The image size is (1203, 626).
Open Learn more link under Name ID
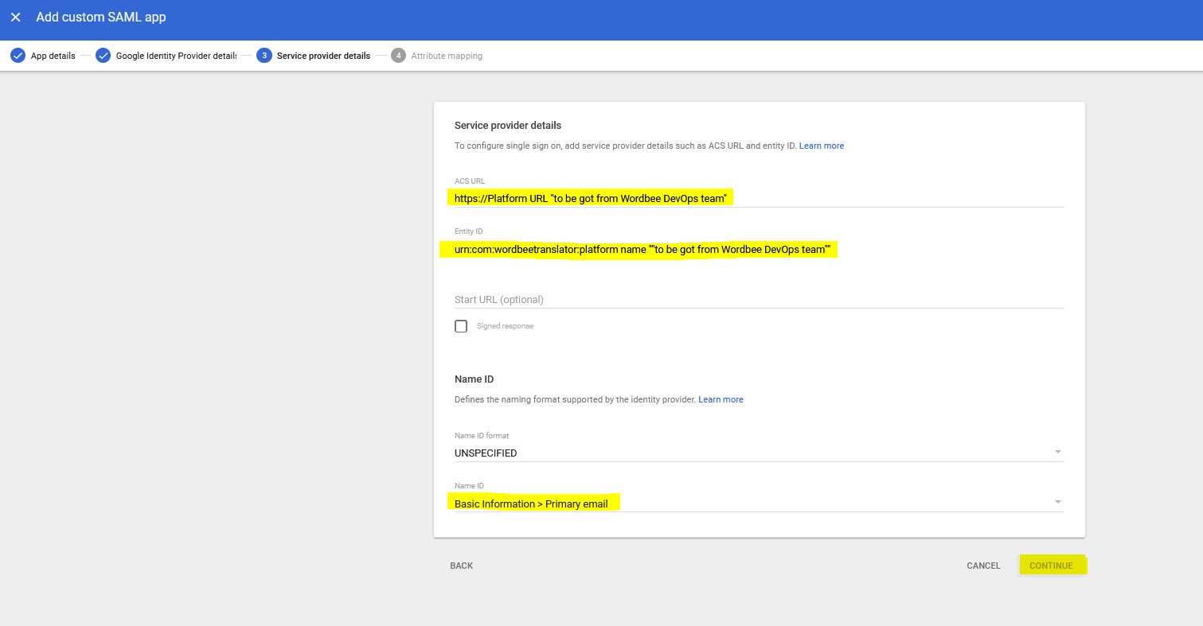[721, 399]
